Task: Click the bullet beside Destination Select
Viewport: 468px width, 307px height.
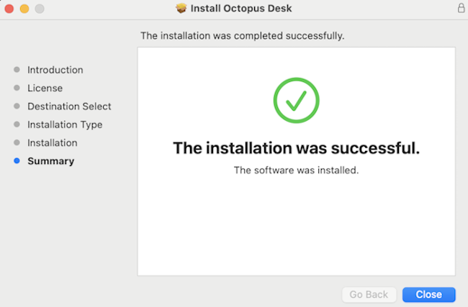Action: (x=17, y=106)
